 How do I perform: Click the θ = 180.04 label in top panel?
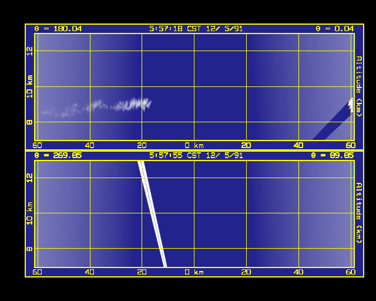click(58, 29)
